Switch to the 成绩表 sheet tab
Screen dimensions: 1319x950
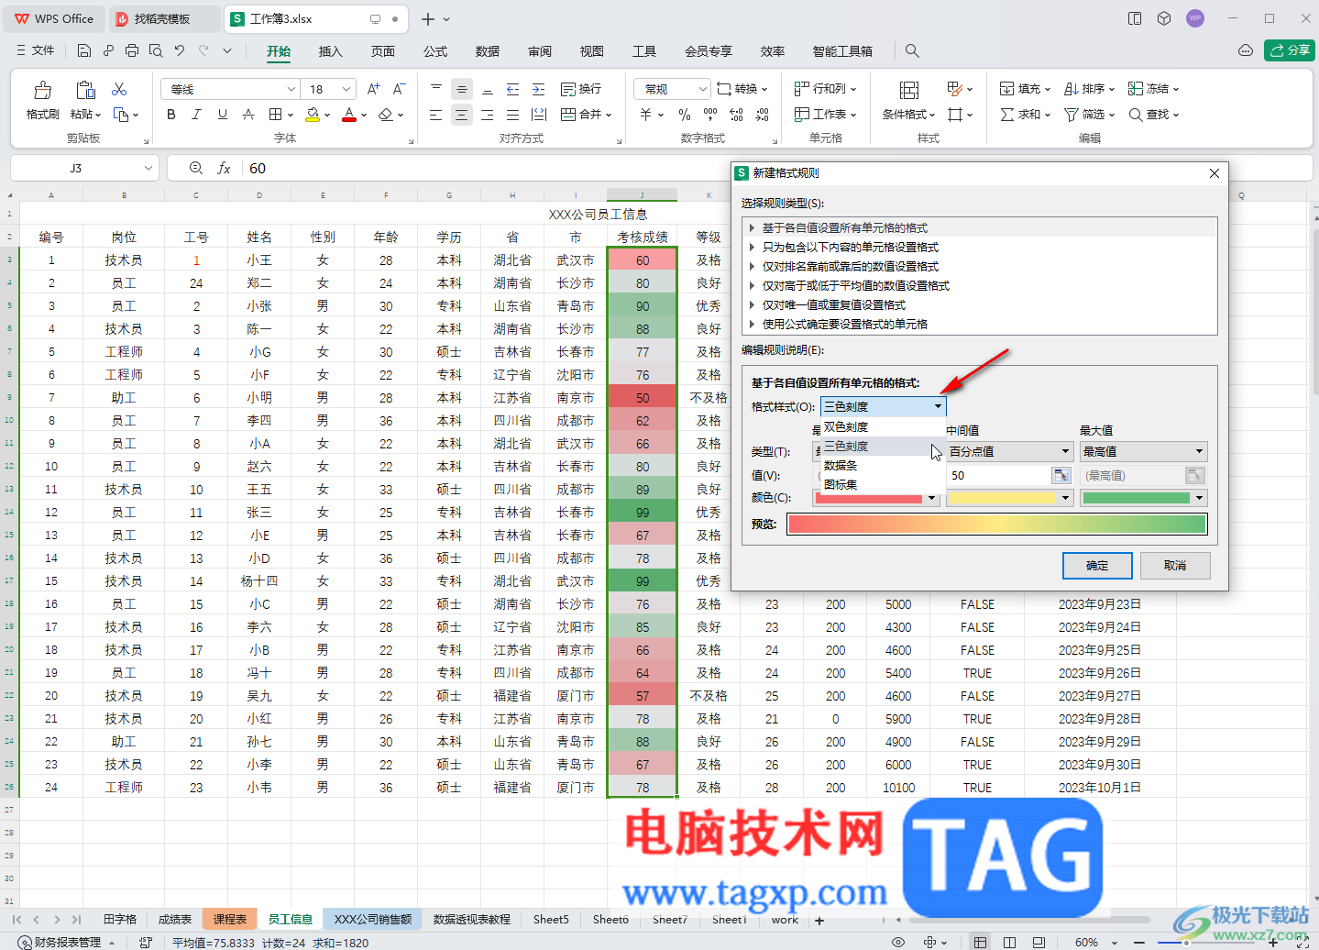tap(175, 919)
